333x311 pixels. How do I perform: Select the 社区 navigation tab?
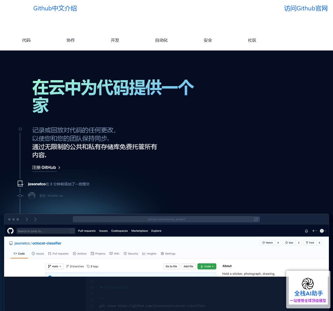[x=252, y=40]
